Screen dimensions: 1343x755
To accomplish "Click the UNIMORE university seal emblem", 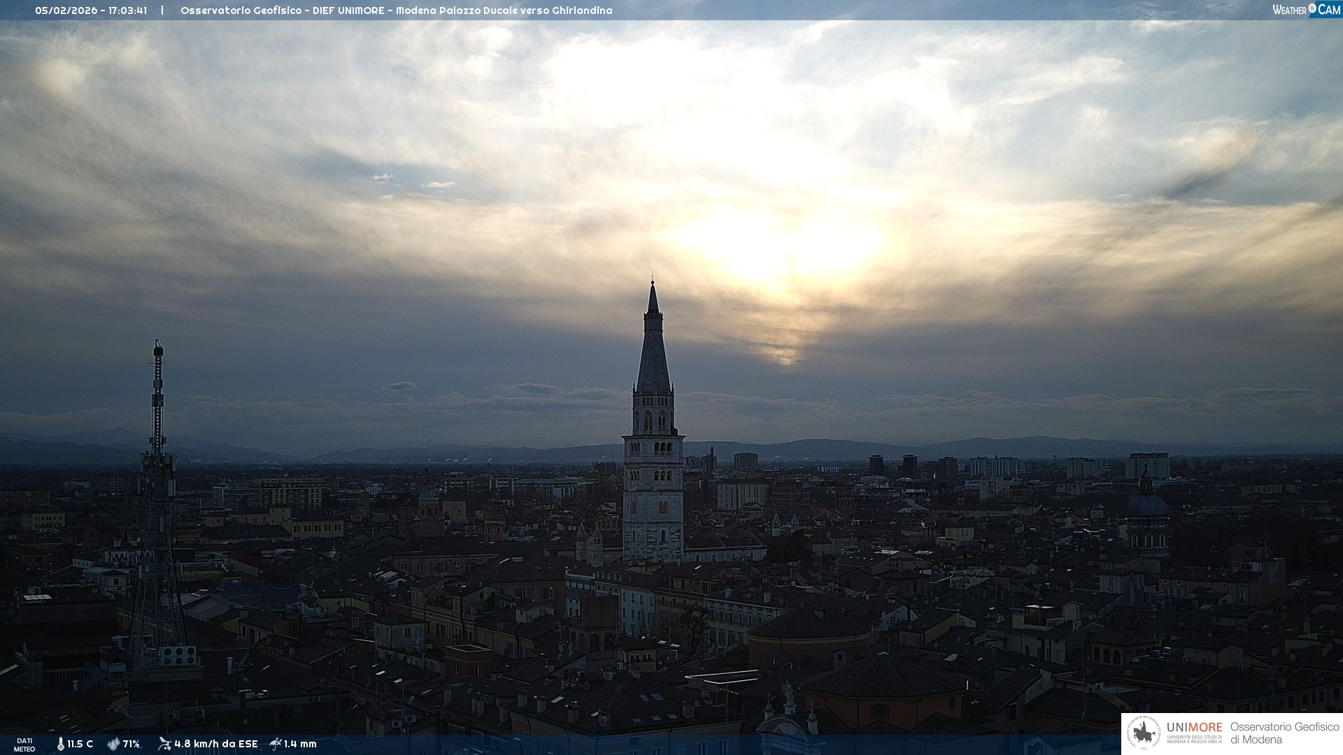I will 1144,733.
